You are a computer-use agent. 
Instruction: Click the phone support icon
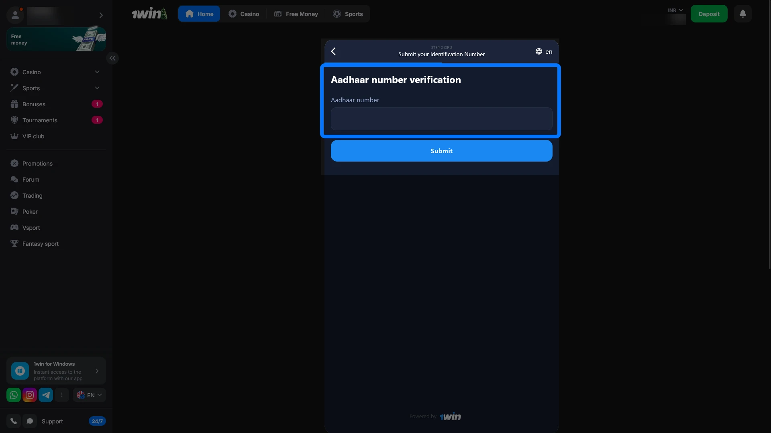click(14, 421)
